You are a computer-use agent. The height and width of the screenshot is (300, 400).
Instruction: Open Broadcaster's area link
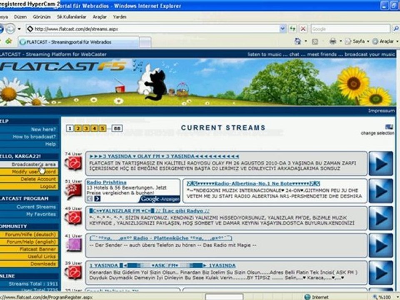tap(29, 165)
